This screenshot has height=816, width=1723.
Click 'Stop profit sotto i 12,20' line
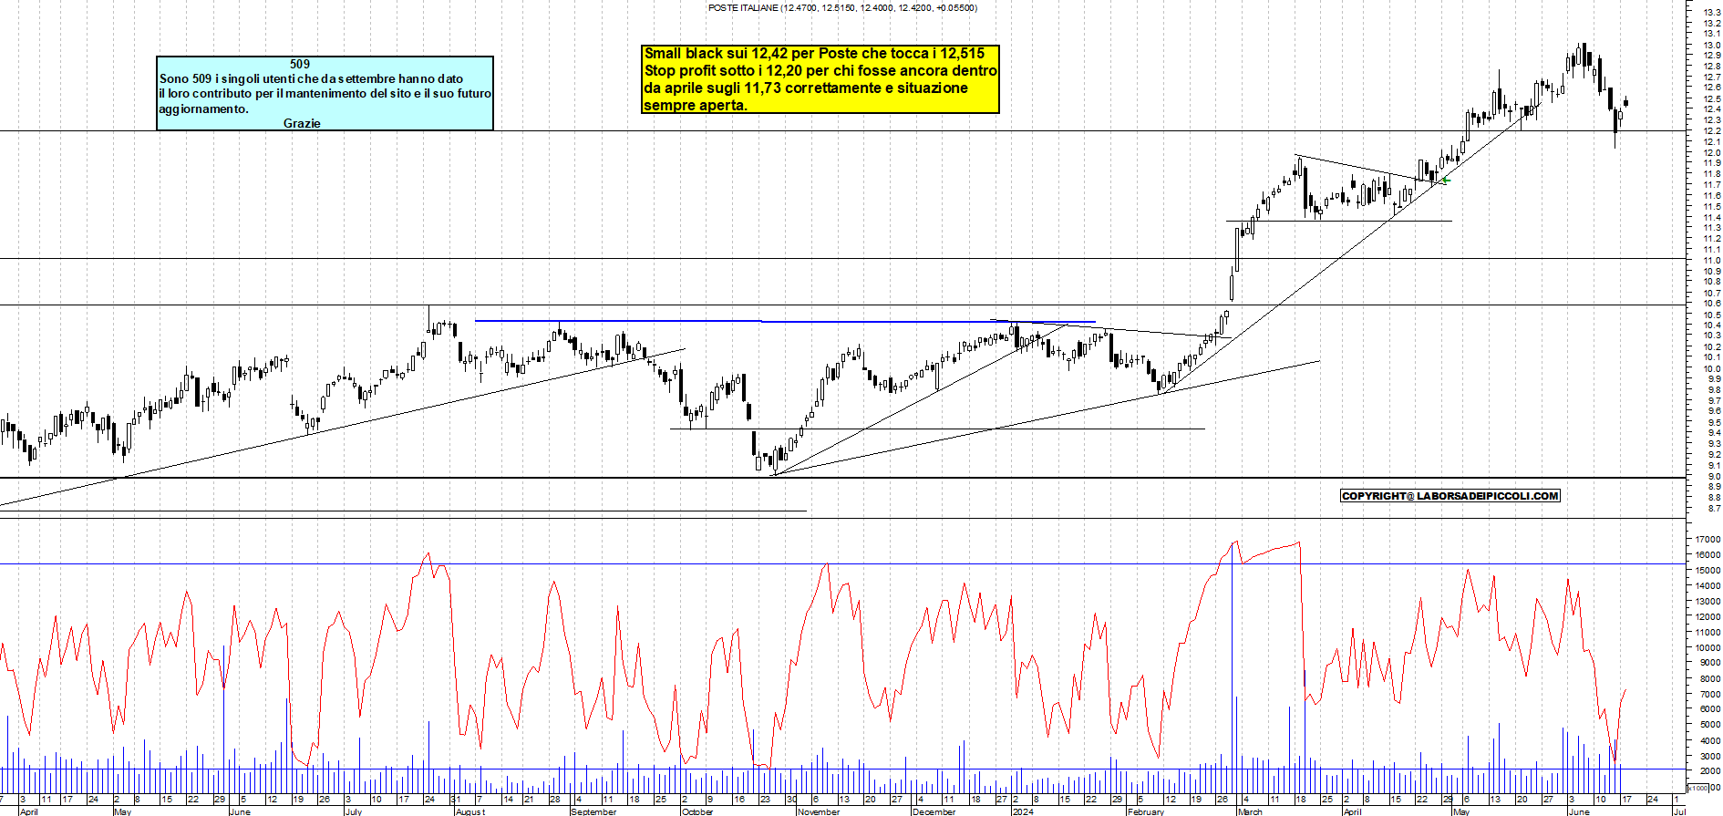coord(820,70)
